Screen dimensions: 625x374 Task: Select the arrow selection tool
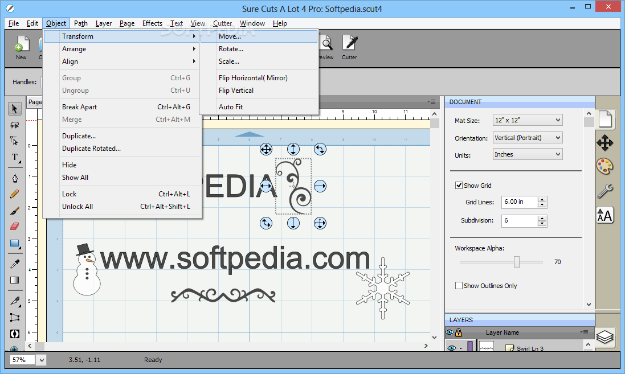pos(15,108)
